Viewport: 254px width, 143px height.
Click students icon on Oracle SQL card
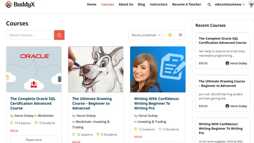pos(36,123)
